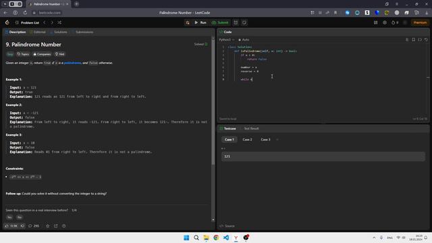Switch to the Description tab
432x243 pixels.
click(x=16, y=32)
